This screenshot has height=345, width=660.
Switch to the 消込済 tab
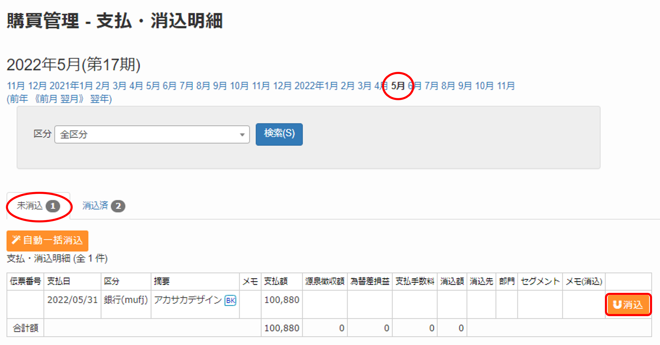coord(103,206)
